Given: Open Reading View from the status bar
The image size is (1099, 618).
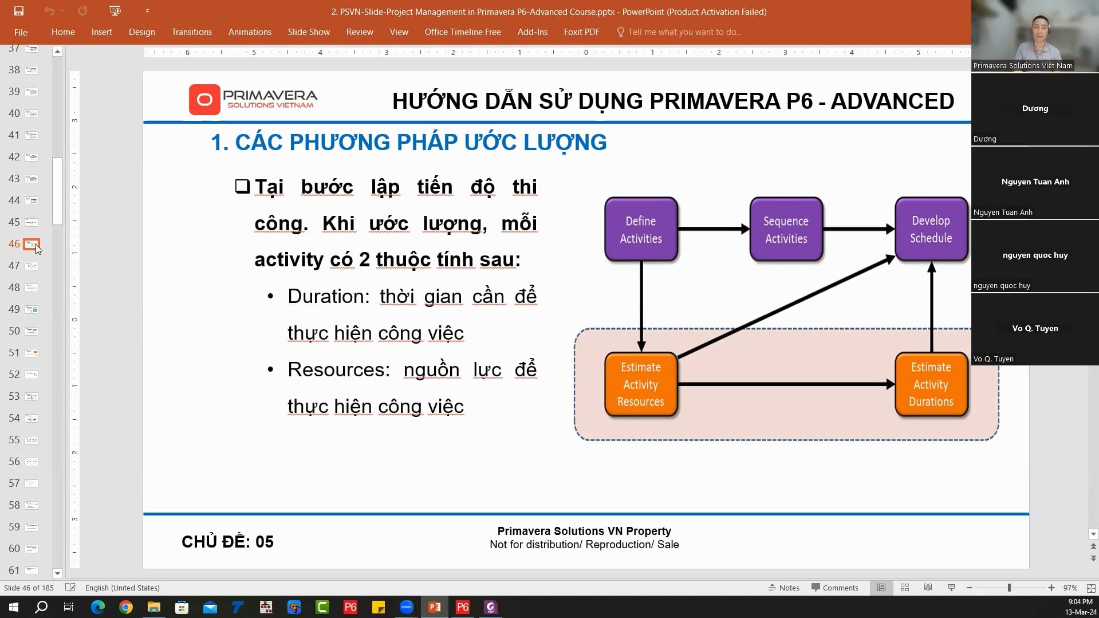Looking at the screenshot, I should [x=928, y=587].
